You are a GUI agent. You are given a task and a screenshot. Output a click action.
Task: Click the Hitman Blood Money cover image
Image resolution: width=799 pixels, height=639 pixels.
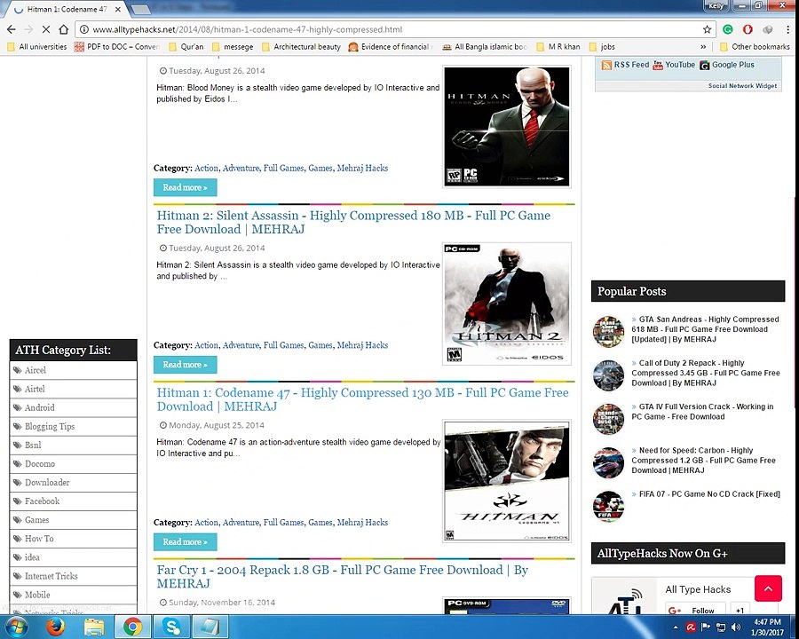click(x=507, y=126)
